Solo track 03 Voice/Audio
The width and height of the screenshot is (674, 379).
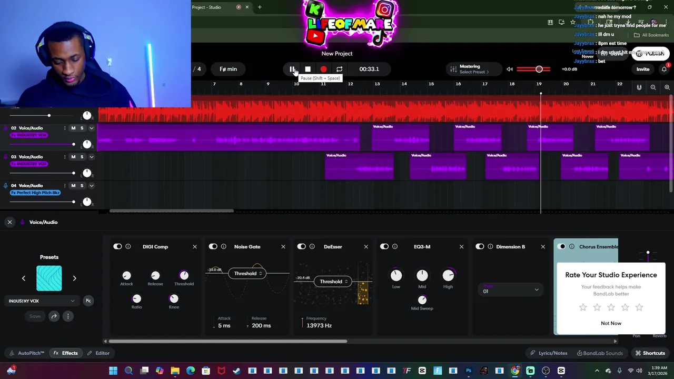click(82, 157)
